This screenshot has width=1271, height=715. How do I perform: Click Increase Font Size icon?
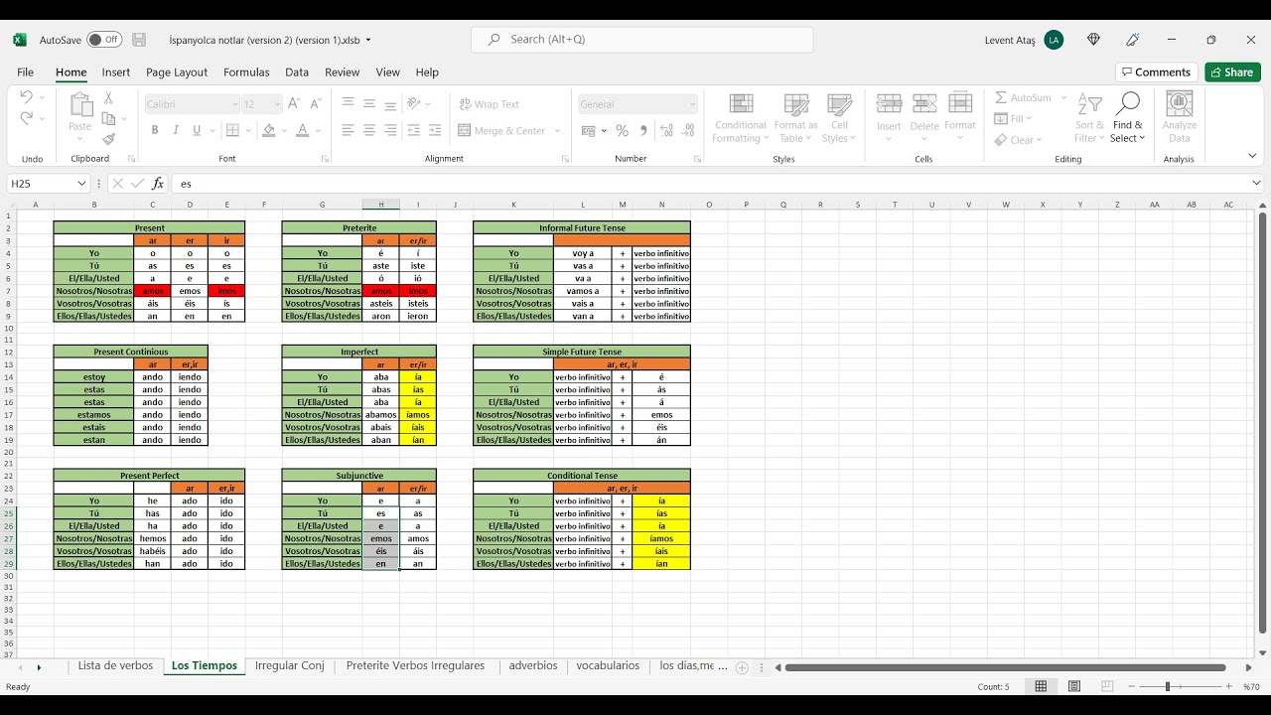(x=294, y=103)
